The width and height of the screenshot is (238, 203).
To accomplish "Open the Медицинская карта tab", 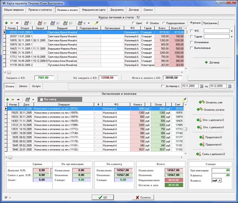I will (93, 10).
